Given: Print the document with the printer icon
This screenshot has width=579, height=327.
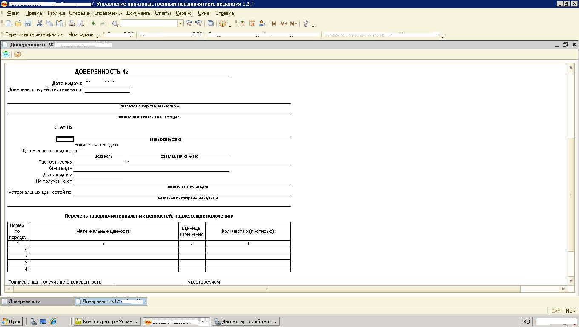Looking at the screenshot, I should point(72,24).
